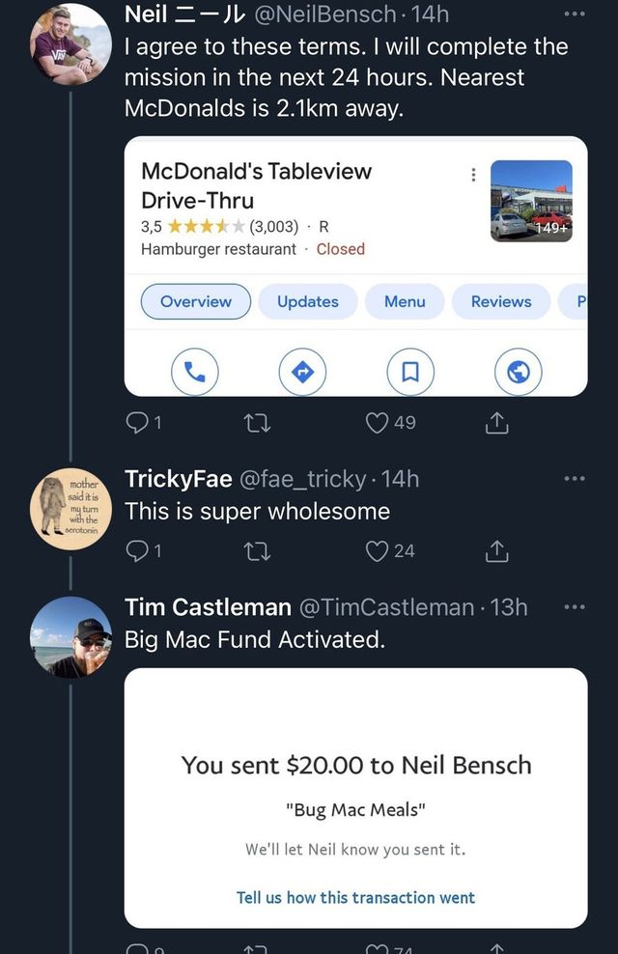
Task: Open the website globe icon for McDonald's
Action: (518, 372)
